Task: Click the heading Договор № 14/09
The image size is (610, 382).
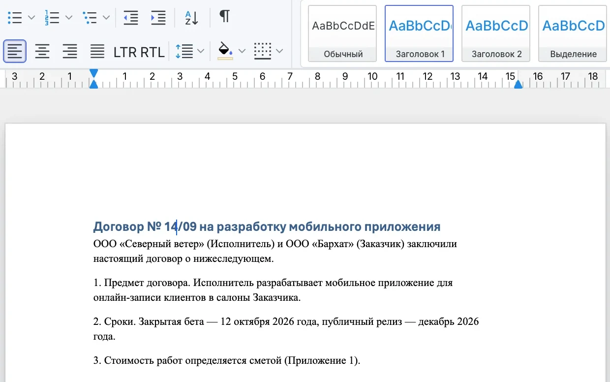Action: point(145,227)
